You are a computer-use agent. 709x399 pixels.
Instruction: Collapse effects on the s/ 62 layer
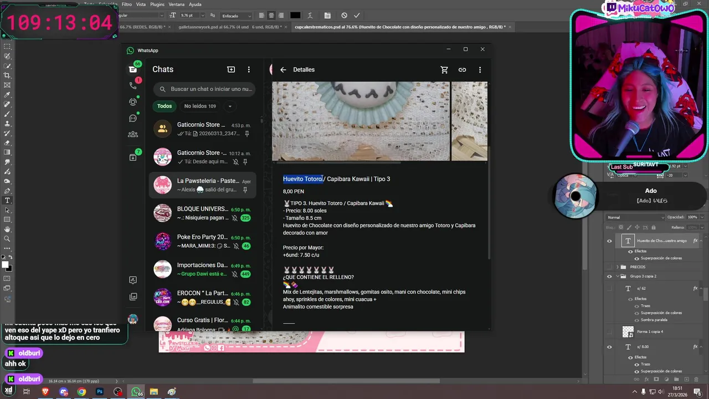point(700,288)
